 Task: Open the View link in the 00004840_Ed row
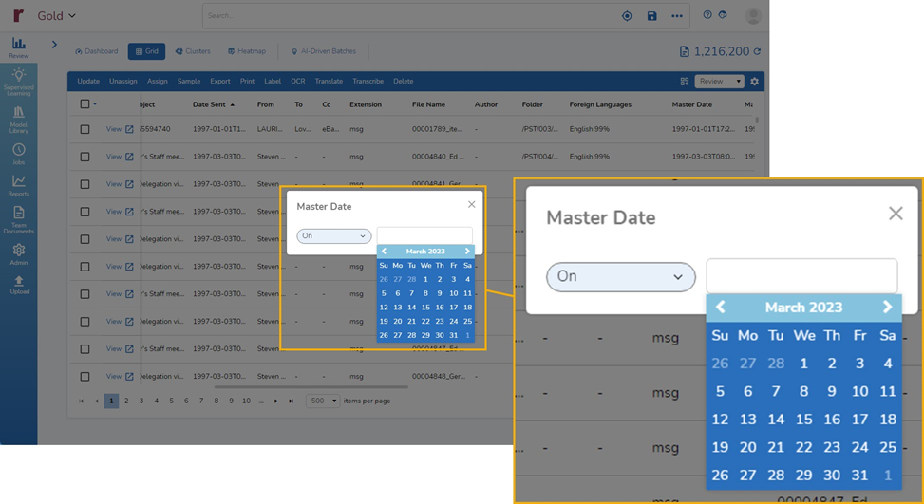pyautogui.click(x=114, y=157)
